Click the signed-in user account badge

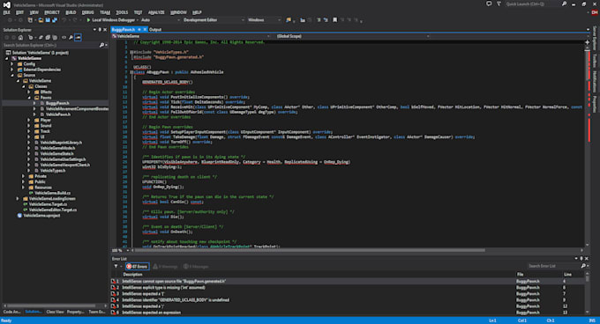(x=595, y=12)
